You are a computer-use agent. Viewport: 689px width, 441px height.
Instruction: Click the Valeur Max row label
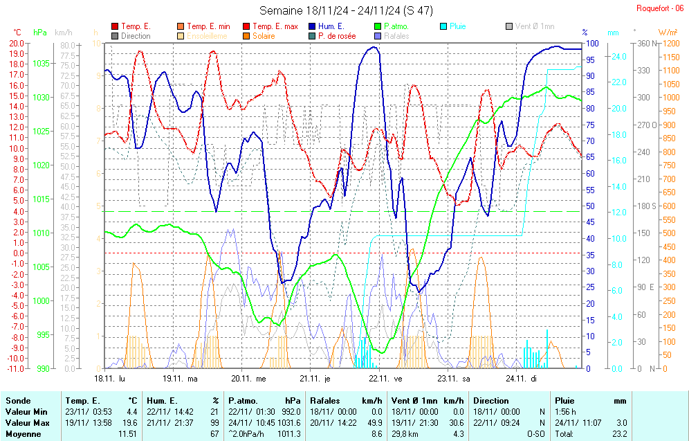pos(26,422)
